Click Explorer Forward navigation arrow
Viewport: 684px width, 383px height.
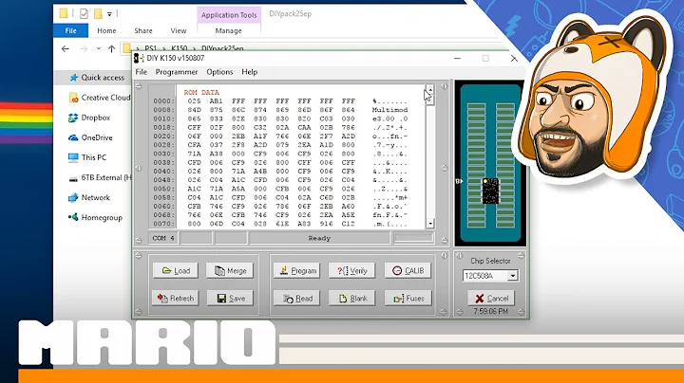click(84, 48)
